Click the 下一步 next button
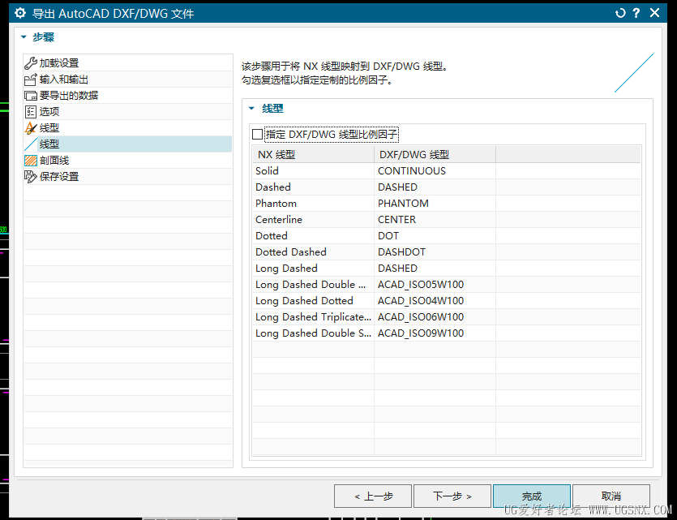Image resolution: width=677 pixels, height=520 pixels. coord(452,496)
